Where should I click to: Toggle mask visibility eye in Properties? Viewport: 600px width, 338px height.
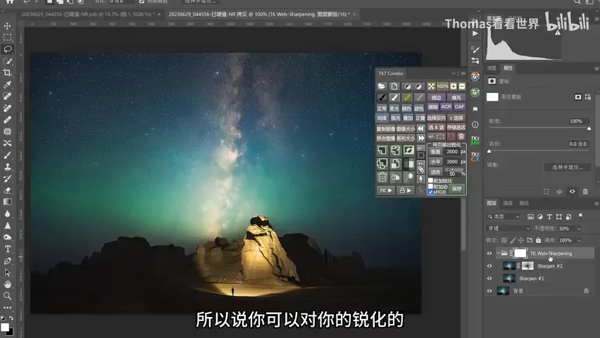[x=572, y=192]
